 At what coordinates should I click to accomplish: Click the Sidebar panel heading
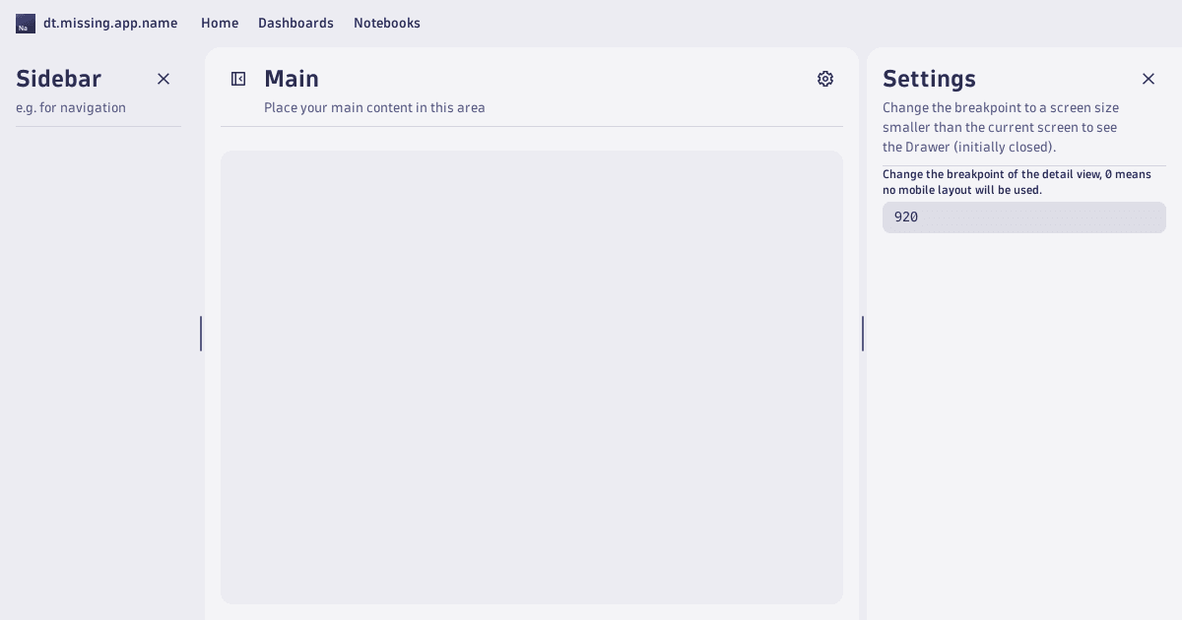[59, 79]
